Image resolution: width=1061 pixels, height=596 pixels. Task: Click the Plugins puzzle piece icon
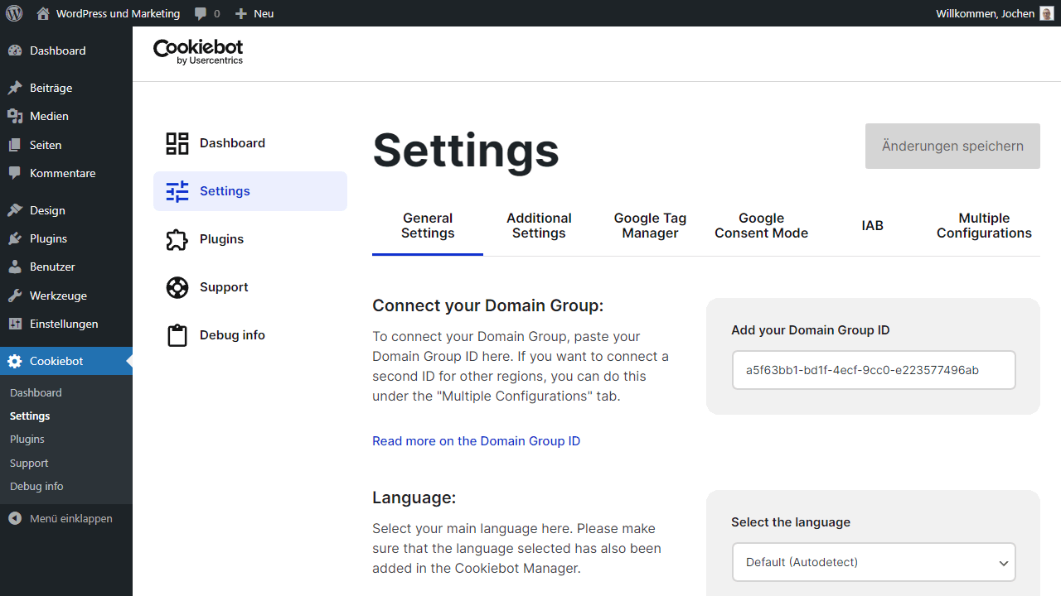tap(177, 238)
